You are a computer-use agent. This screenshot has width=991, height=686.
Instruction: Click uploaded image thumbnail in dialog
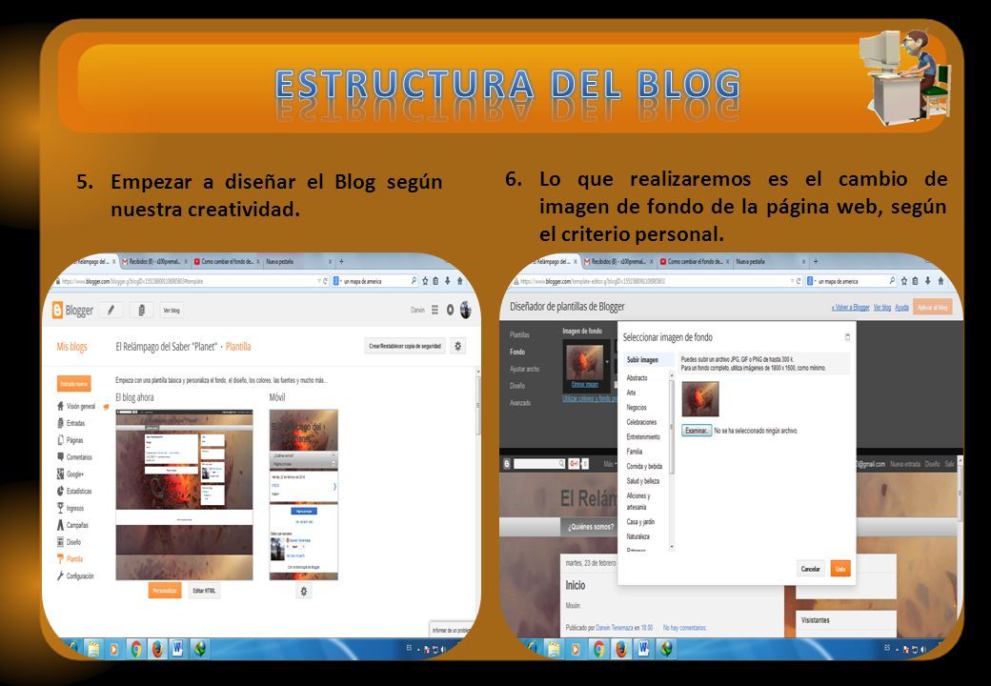point(700,398)
